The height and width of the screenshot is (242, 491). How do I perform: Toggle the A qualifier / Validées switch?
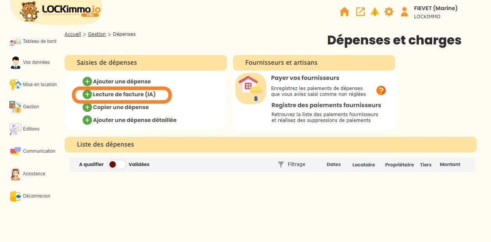click(x=117, y=164)
